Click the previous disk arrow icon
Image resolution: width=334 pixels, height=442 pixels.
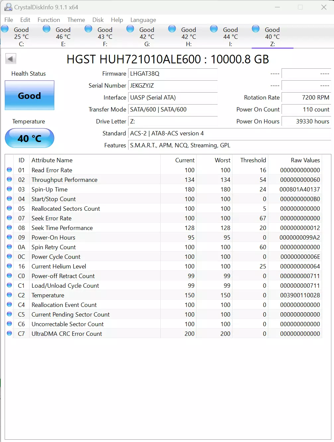click(x=11, y=59)
